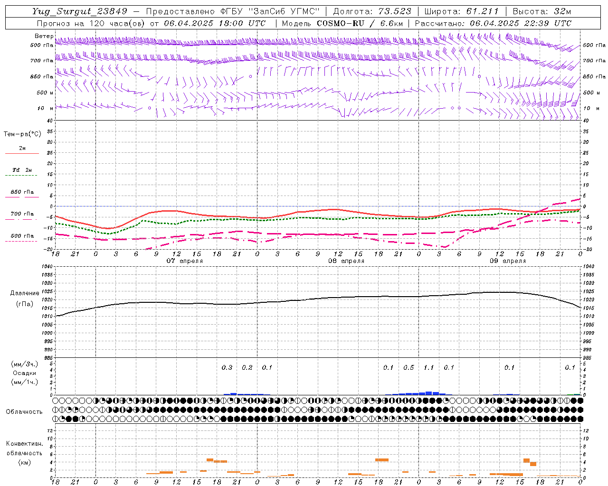Screen dimensions: 608x486
Task: Click the 0.2 precipitation amount value
Action: (x=247, y=367)
